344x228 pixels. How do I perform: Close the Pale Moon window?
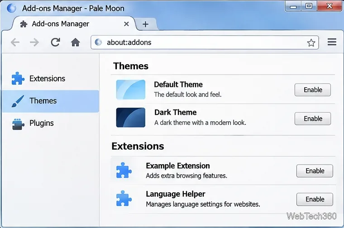(329, 6)
